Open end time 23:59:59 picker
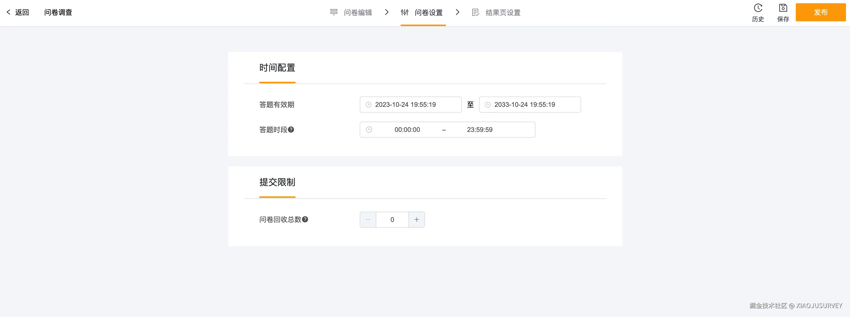Screen dimensions: 850x317 [x=479, y=130]
